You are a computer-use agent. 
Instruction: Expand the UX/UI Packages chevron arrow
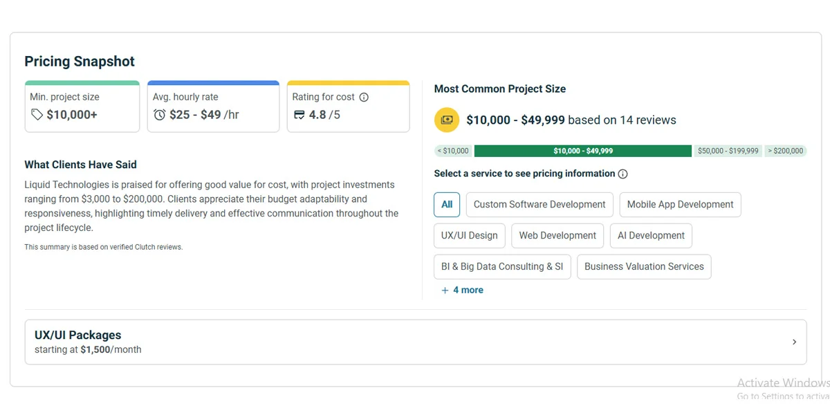pyautogui.click(x=794, y=342)
